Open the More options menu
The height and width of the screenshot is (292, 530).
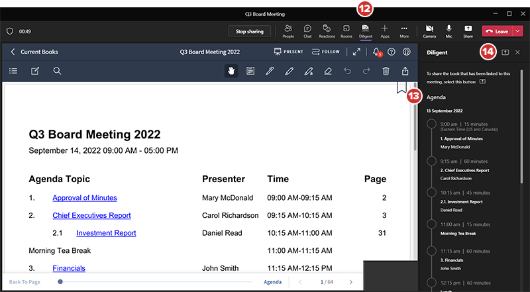click(404, 30)
